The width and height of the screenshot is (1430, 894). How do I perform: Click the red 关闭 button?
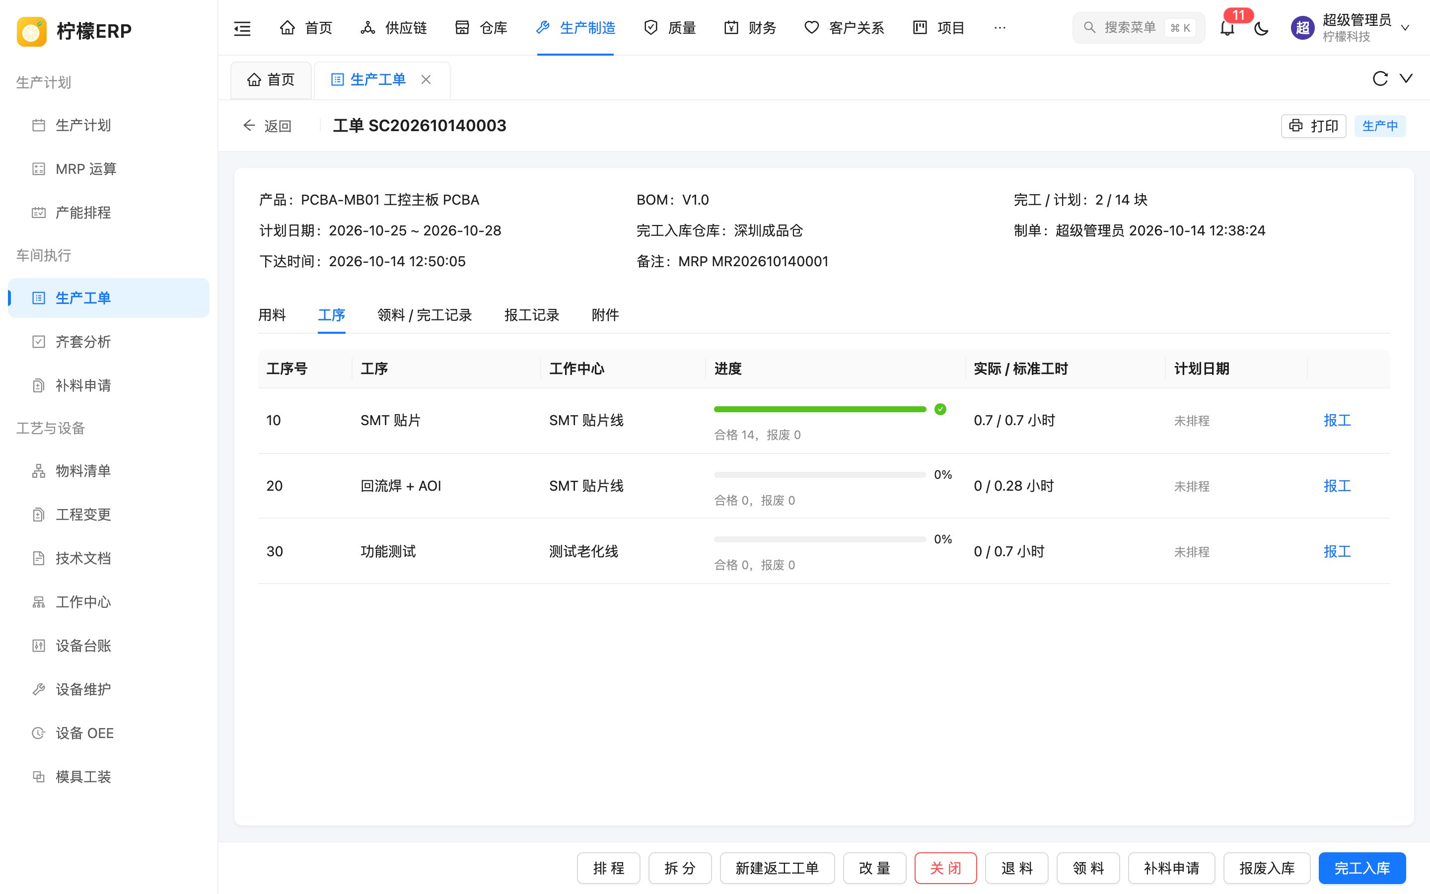945,868
